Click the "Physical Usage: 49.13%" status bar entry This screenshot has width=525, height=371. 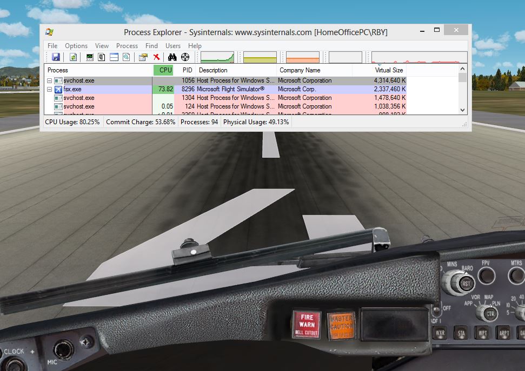256,122
